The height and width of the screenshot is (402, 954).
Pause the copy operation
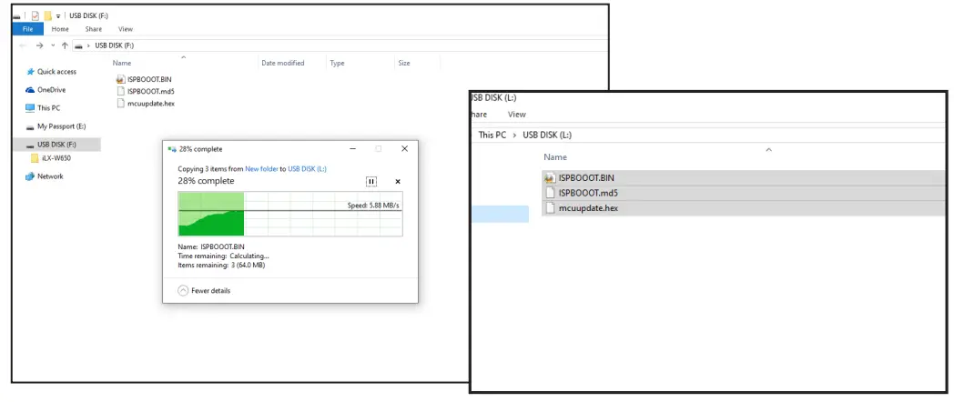[371, 181]
